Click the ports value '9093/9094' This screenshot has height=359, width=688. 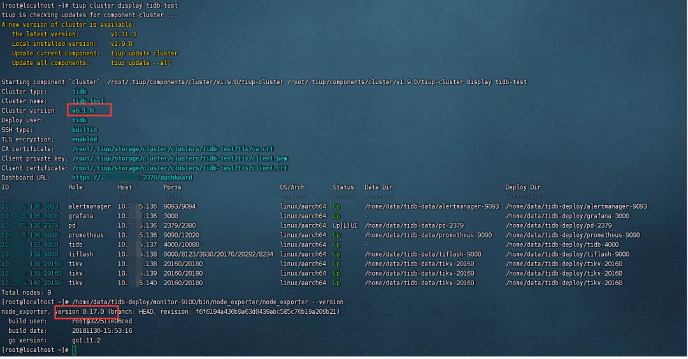pos(180,206)
